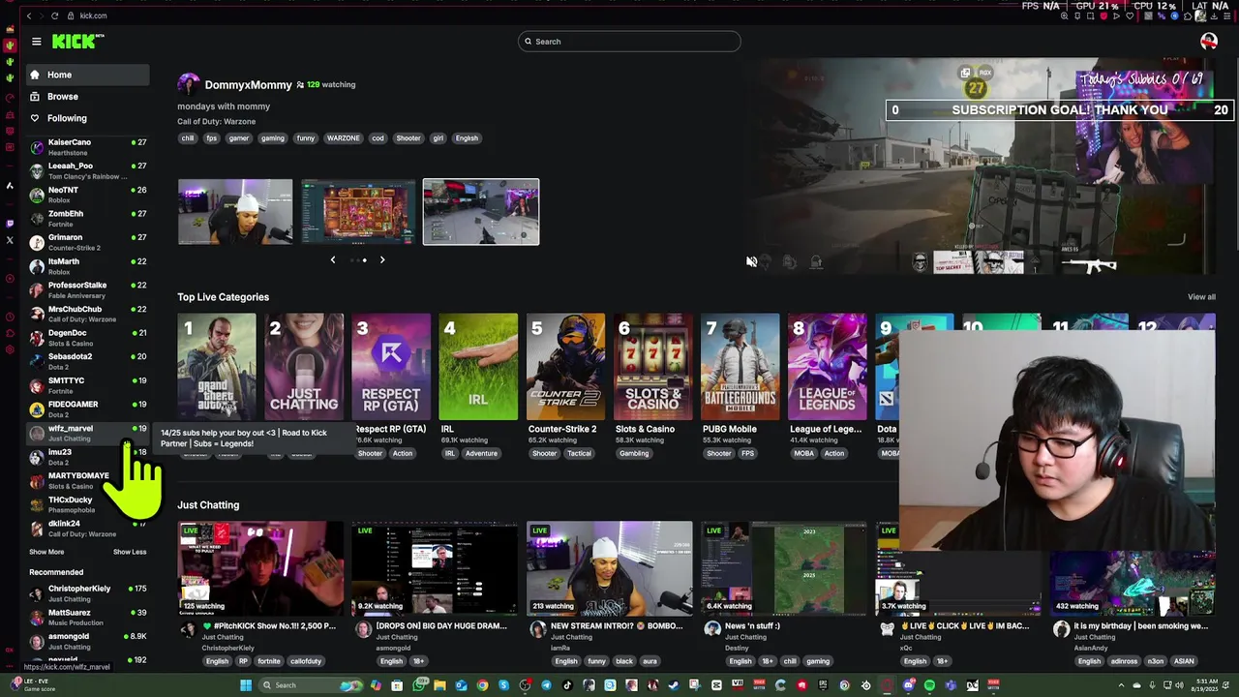The width and height of the screenshot is (1239, 697).
Task: View all top live categories
Action: click(1201, 297)
